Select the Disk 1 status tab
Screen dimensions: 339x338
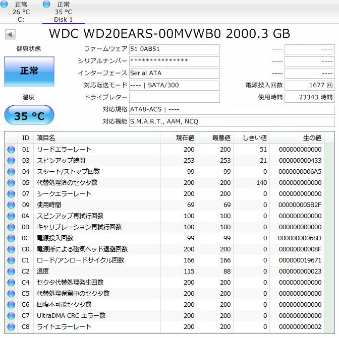point(63,12)
